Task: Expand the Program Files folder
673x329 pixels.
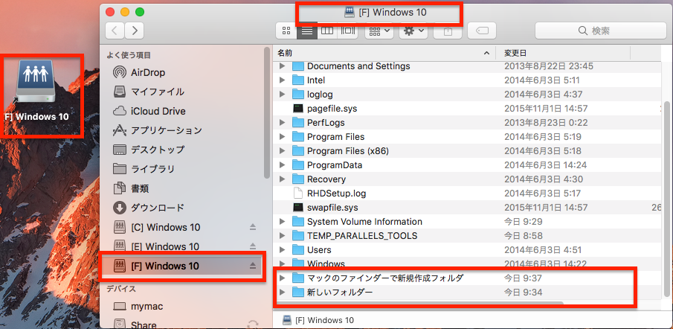Action: tap(282, 137)
